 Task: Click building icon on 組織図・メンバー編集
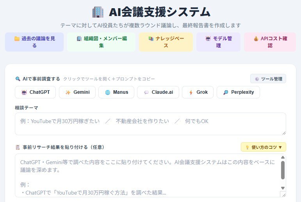pos(79,39)
